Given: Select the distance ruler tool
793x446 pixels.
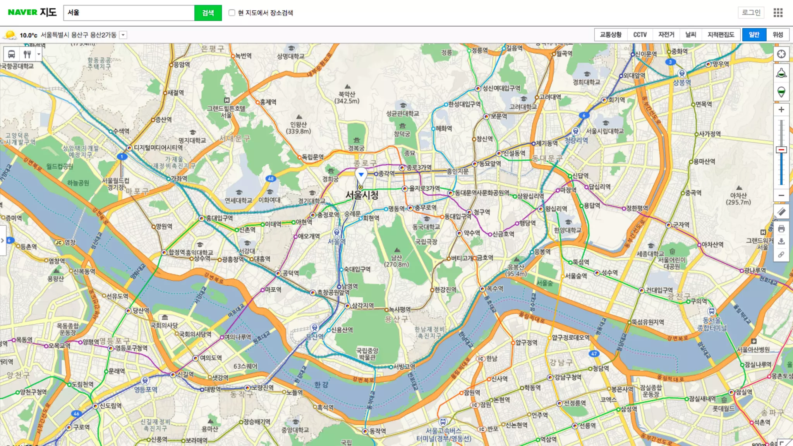Looking at the screenshot, I should pyautogui.click(x=781, y=212).
